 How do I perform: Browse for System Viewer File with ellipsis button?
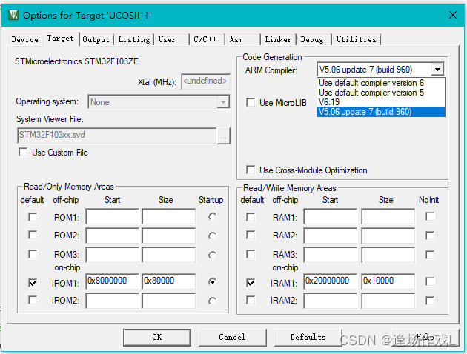[223, 136]
